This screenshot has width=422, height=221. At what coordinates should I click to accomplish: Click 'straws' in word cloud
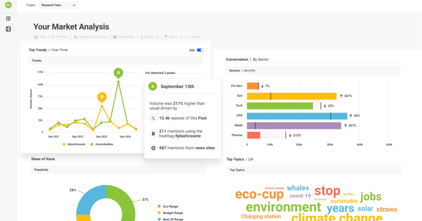(387, 209)
